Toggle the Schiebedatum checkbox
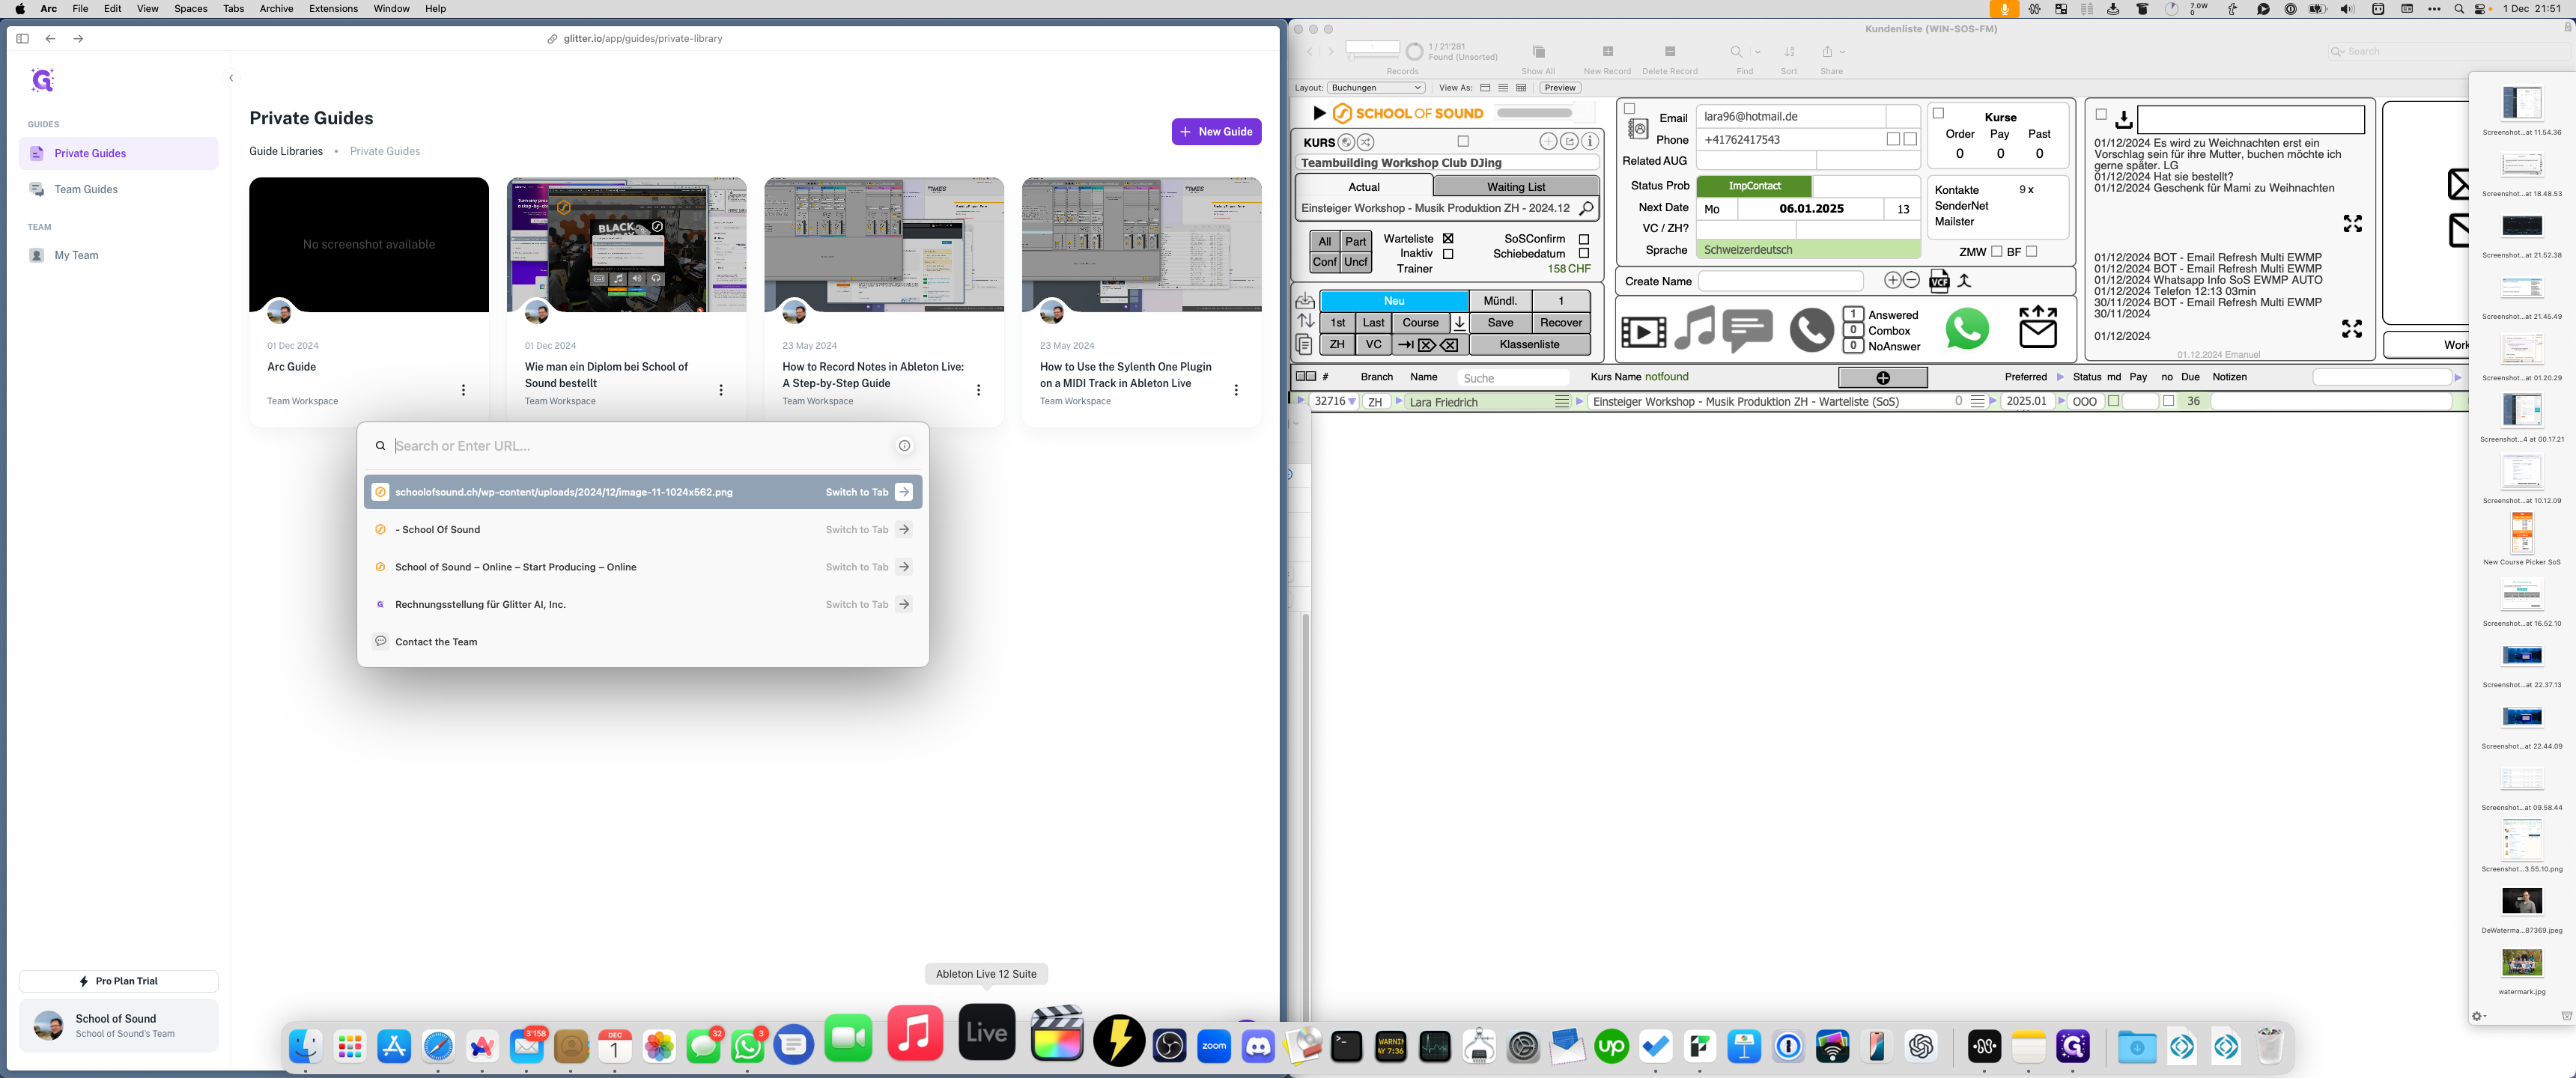Screen dimensions: 2576x1078 coord(1584,254)
